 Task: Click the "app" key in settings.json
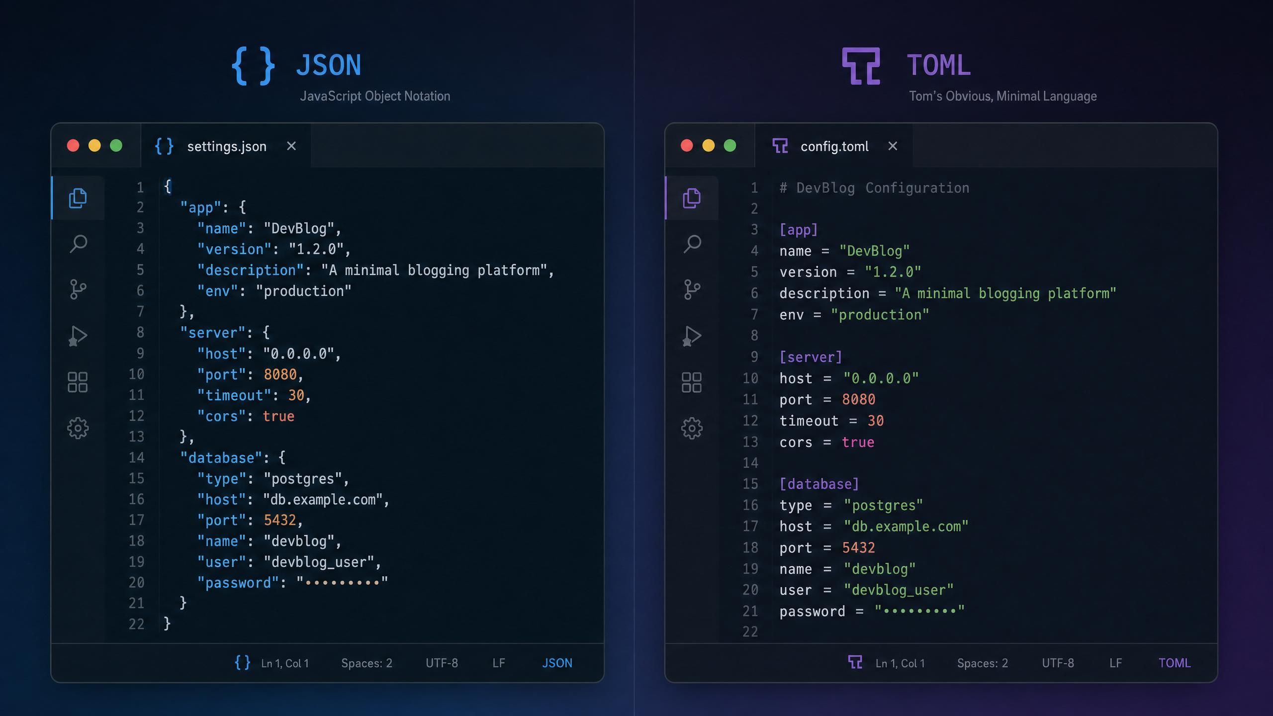coord(200,208)
